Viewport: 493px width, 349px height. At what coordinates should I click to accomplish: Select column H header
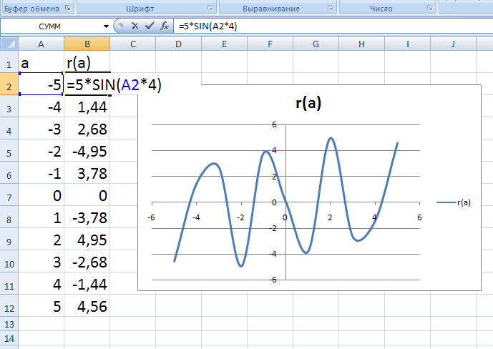pyautogui.click(x=361, y=44)
